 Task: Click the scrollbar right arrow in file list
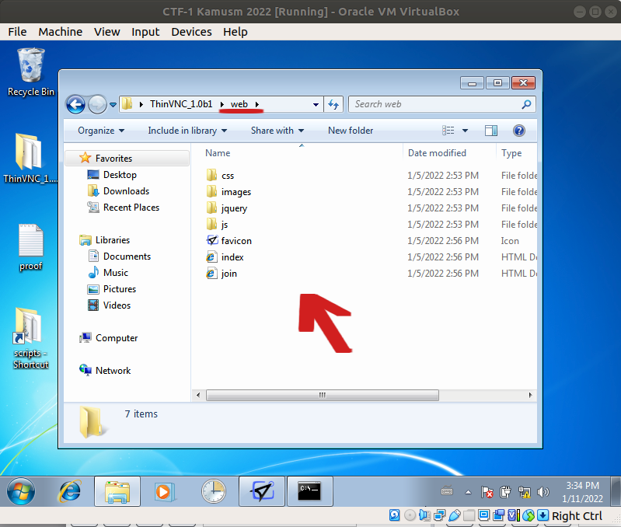[530, 395]
